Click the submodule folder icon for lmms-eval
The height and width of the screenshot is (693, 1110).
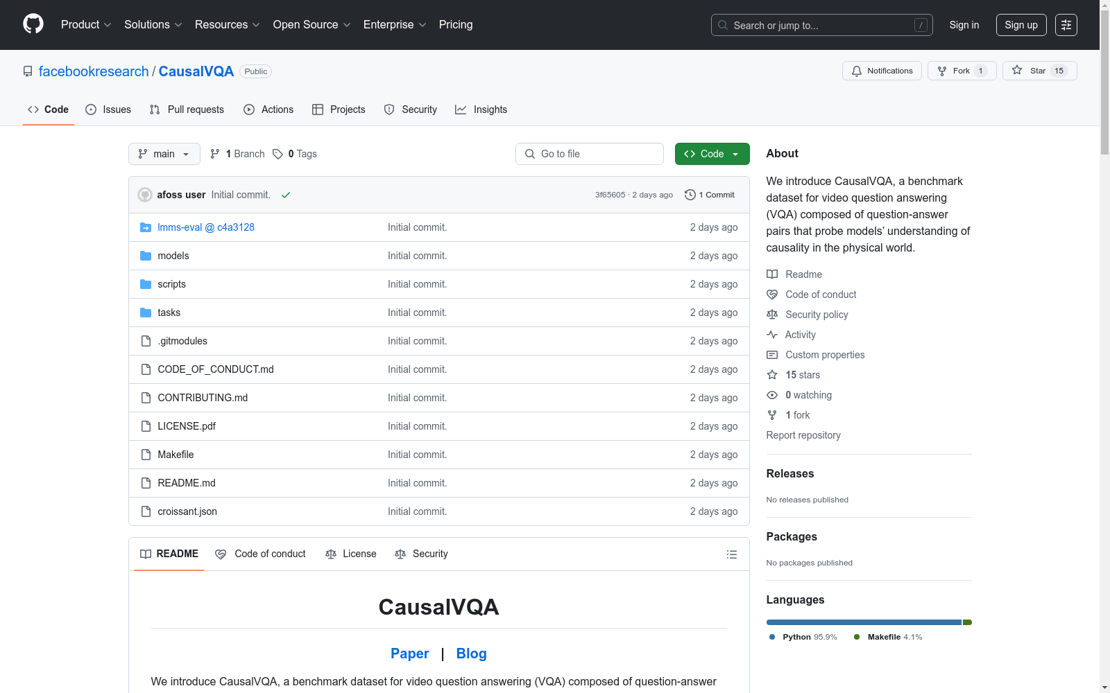coord(146,227)
